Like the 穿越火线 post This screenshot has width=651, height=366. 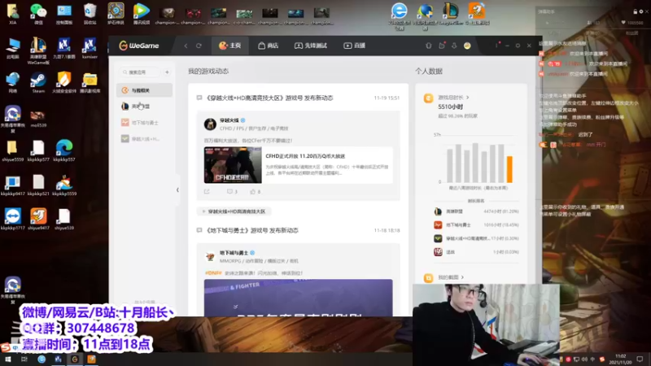256,192
